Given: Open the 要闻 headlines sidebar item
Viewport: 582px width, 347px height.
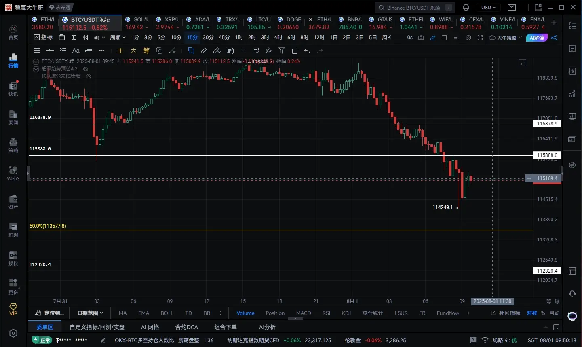Looking at the screenshot, I should pos(13,117).
